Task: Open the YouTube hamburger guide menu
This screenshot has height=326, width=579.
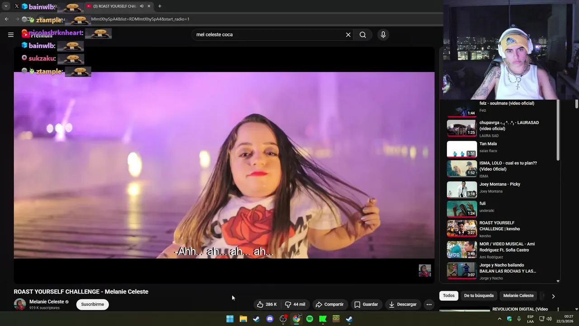Action: tap(11, 34)
